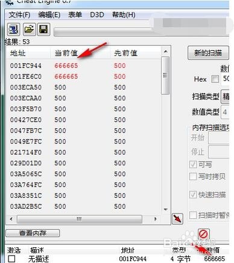Click the scan progress bar

[x=141, y=32]
